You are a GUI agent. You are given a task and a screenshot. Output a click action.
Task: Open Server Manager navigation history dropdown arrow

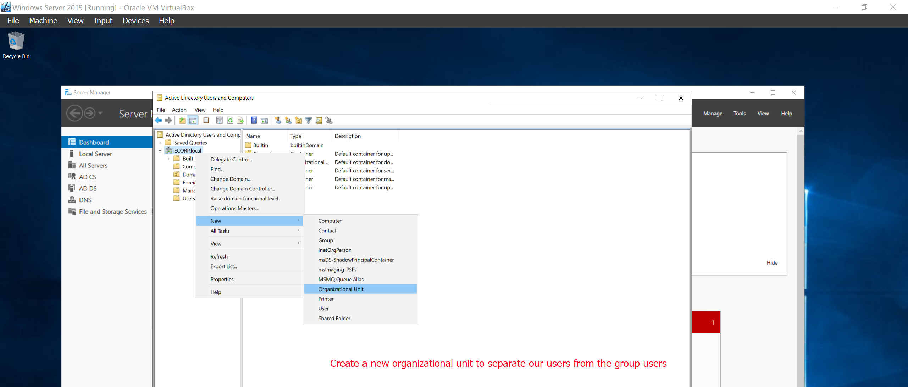[x=100, y=113]
